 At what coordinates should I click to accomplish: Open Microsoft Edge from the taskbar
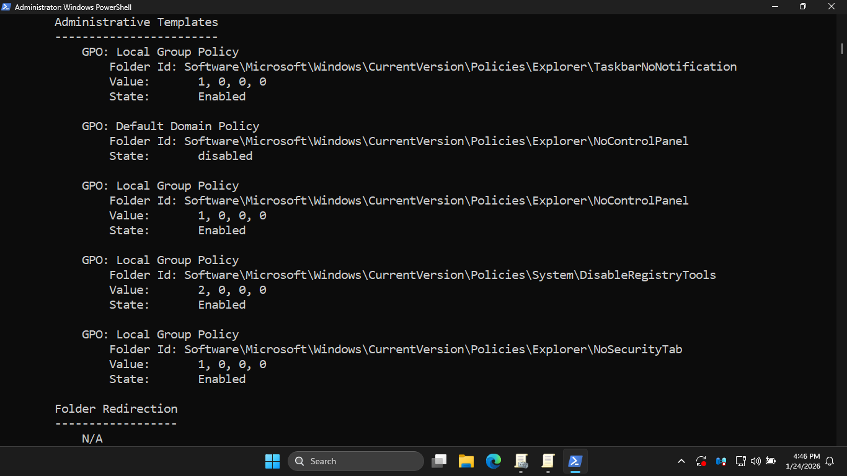tap(494, 461)
